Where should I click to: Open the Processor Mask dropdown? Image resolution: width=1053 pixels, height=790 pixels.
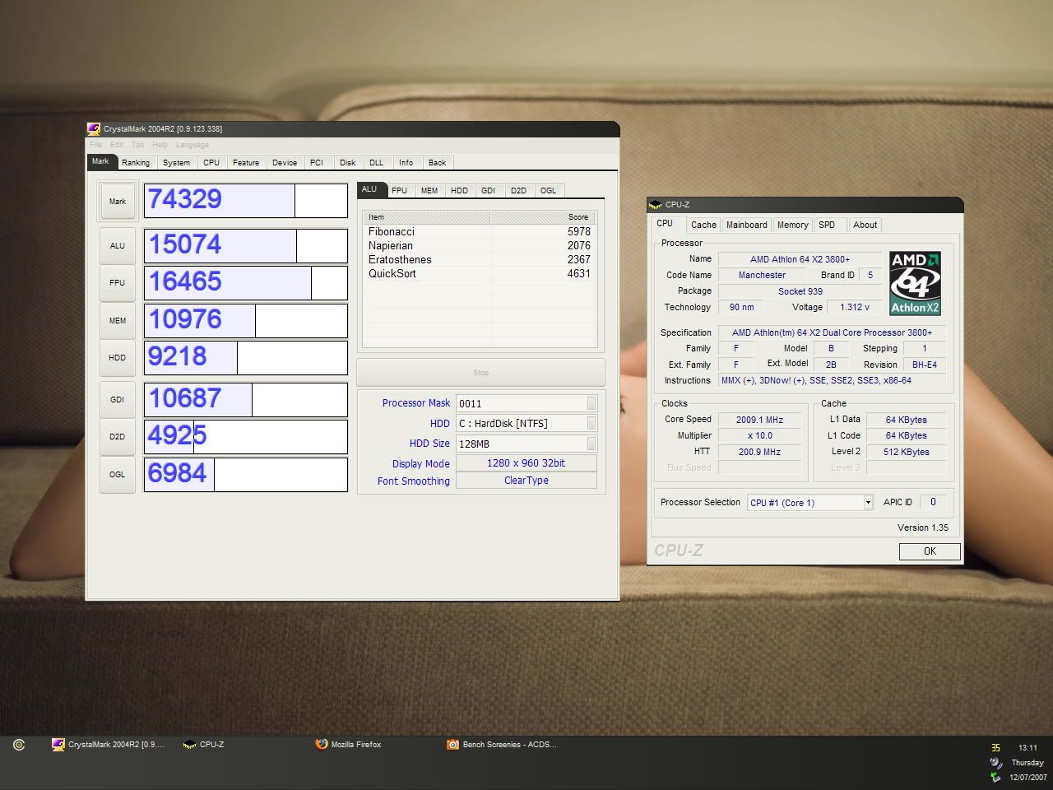(591, 403)
